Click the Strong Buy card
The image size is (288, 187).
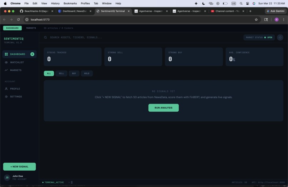(x=194, y=57)
